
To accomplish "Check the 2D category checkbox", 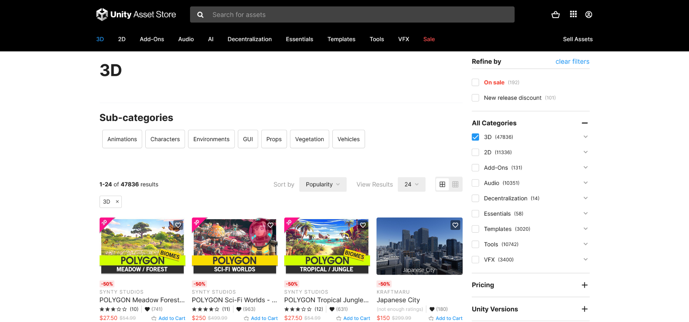I will tap(475, 152).
